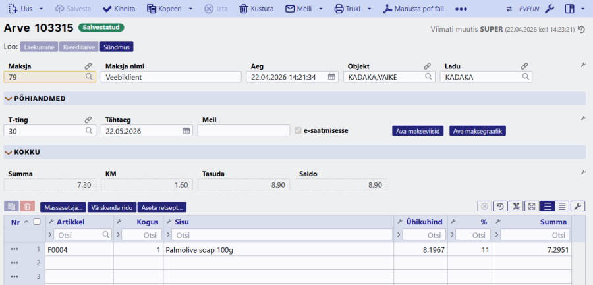Image resolution: width=593 pixels, height=285 pixels.
Task: Click search magnifier in Ladu field
Action: point(525,77)
